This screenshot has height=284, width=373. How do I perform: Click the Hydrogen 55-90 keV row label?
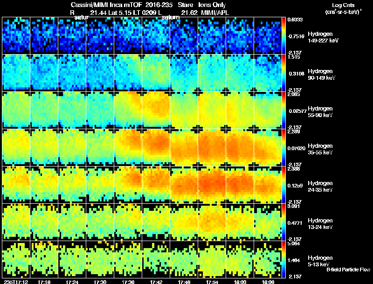[320, 112]
